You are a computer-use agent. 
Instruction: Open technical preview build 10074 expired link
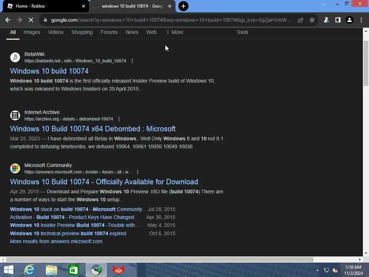pyautogui.click(x=68, y=233)
